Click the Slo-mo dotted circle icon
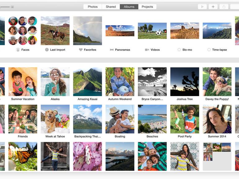Viewport: 239px width, 179px height. click(179, 50)
